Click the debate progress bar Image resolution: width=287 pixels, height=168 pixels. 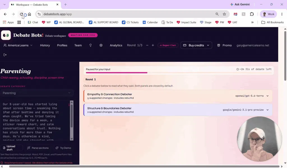tap(179, 73)
